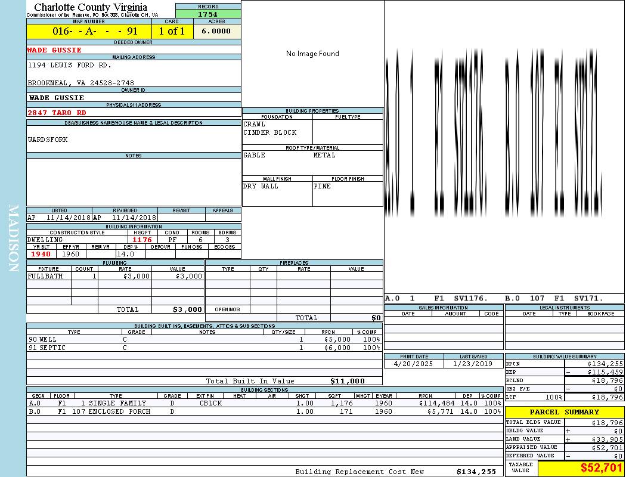The height and width of the screenshot is (477, 626).
Task: Click wall finish DRY WALL
Action: pyautogui.click(x=261, y=186)
